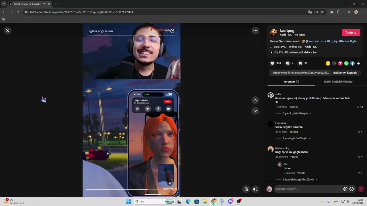Viewport: 367px width, 206px height.
Task: Open the three-dot more options on video
Action: (x=255, y=31)
